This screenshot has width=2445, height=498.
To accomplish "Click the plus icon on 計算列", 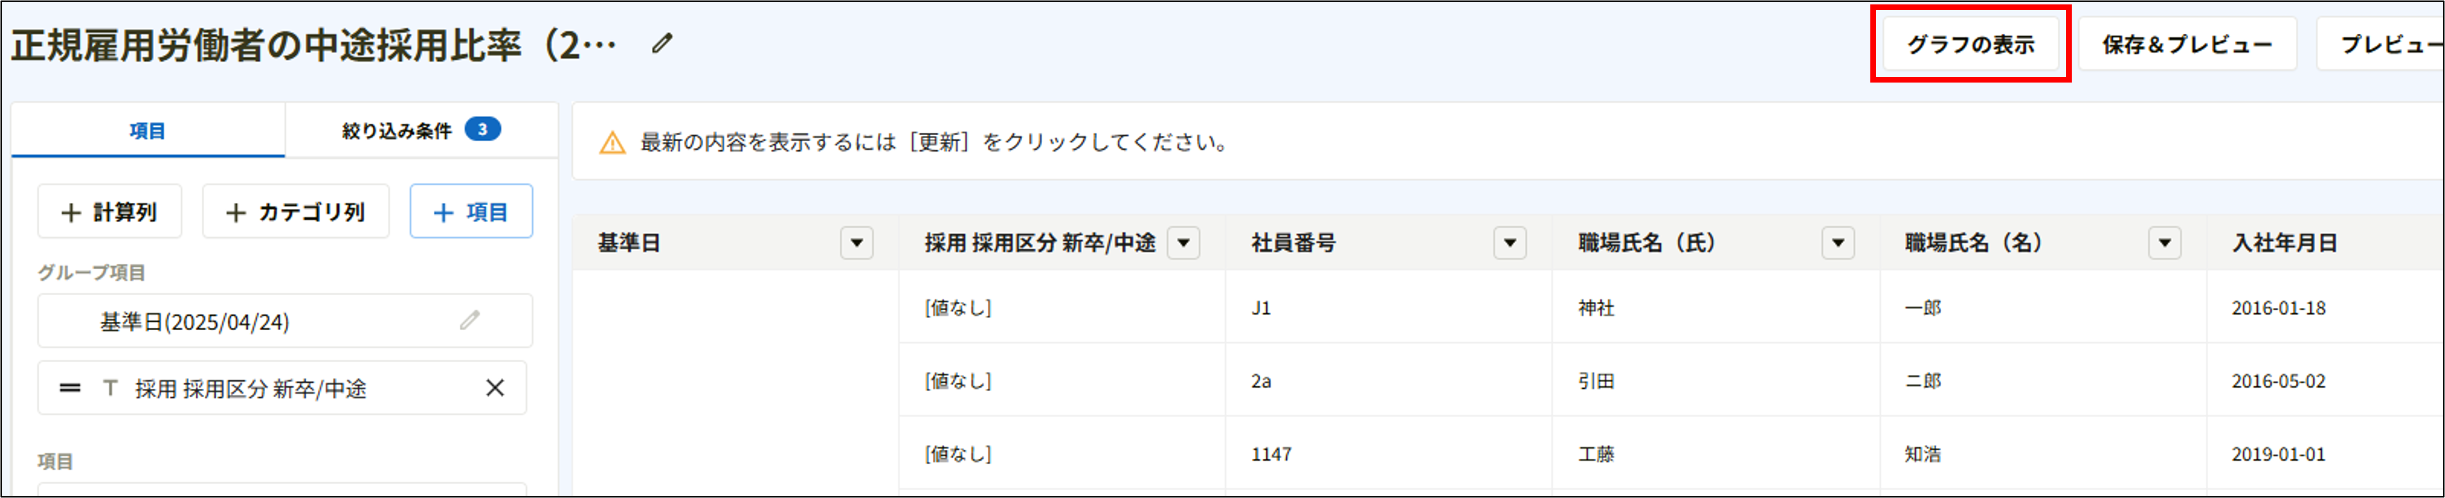I will [68, 211].
